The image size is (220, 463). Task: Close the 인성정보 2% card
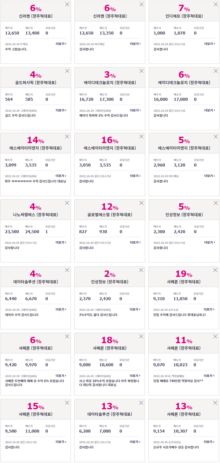pos(141,270)
